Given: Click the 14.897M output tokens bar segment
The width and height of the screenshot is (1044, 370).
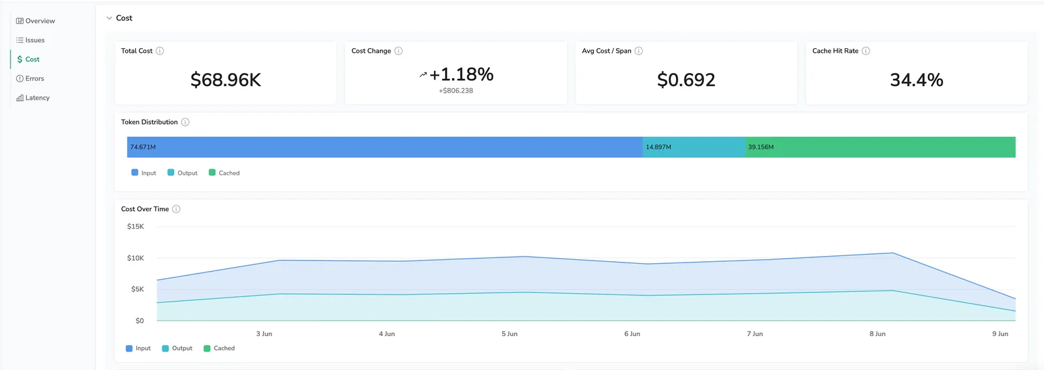Looking at the screenshot, I should pyautogui.click(x=694, y=147).
